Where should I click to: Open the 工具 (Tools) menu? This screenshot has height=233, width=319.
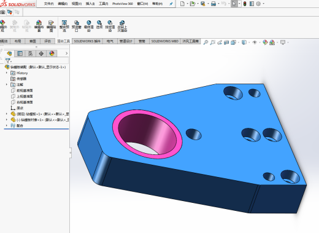click(104, 4)
